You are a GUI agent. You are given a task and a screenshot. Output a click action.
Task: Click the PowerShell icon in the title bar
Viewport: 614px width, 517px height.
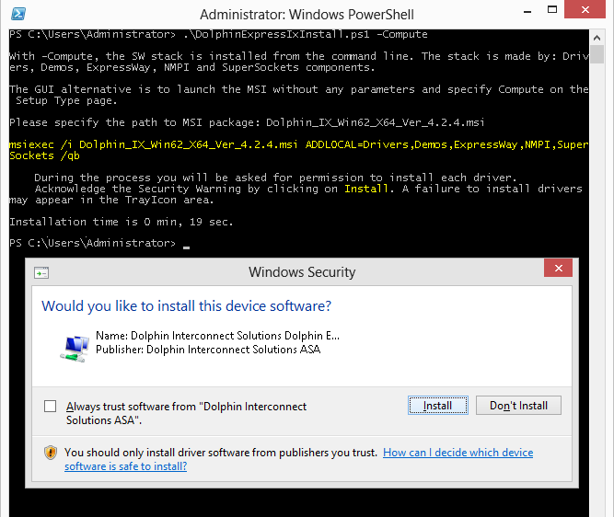[18, 14]
